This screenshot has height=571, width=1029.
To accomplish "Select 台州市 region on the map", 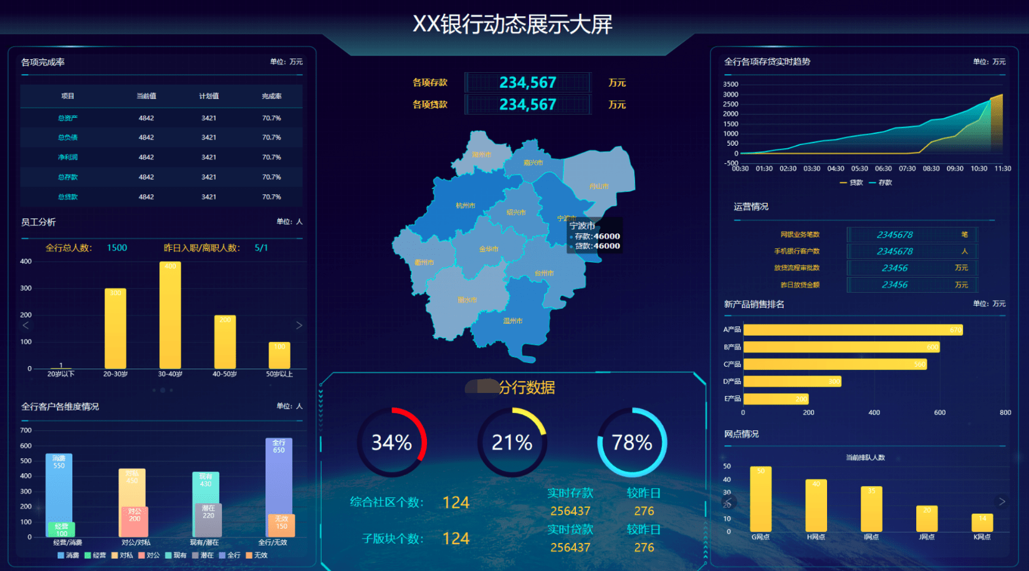I will 544,273.
